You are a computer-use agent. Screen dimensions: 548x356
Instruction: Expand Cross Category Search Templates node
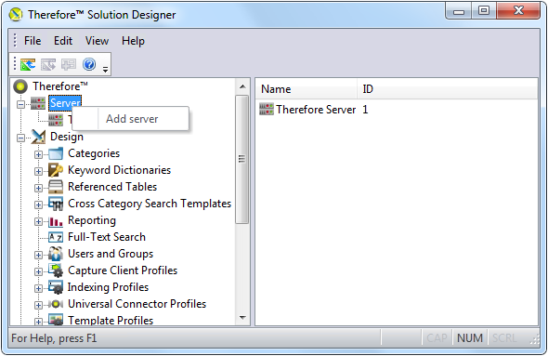[x=38, y=204]
